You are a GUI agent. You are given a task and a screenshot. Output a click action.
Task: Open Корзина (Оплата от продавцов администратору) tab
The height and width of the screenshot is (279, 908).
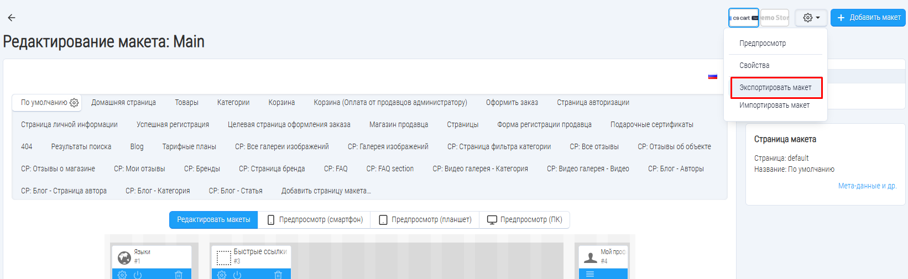coord(390,102)
